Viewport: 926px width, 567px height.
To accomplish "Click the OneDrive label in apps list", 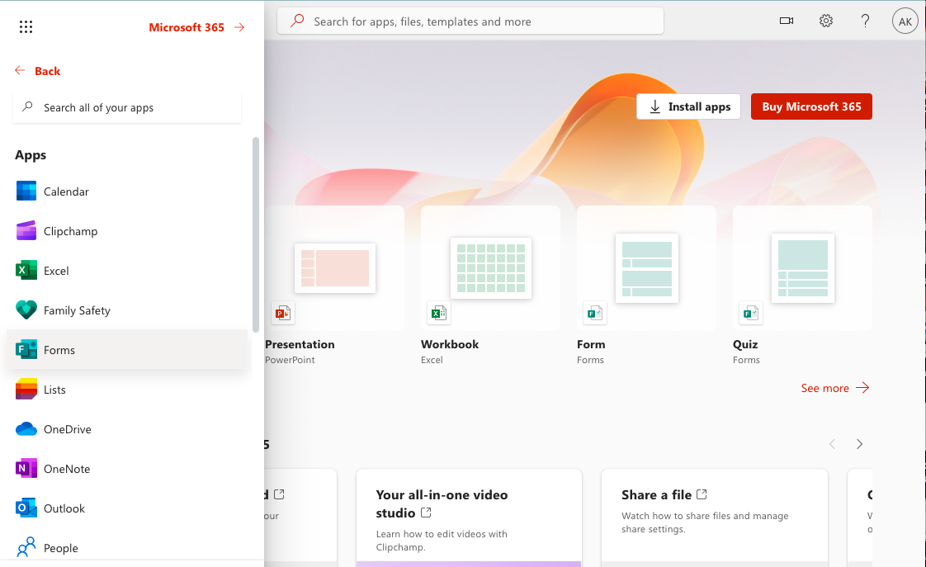I will point(68,429).
